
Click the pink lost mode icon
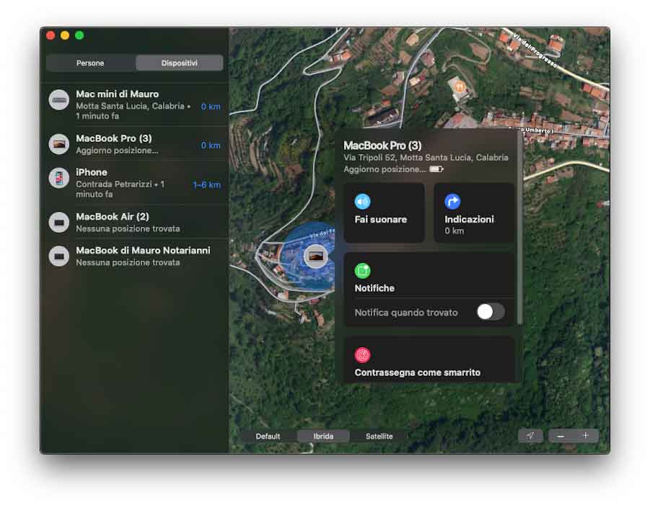(x=362, y=355)
